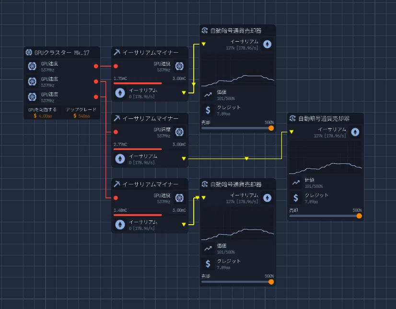Adjust 売却 slider handle on seller fed by 2.77mC miner
Viewport: 396px width, 309px height.
point(359,216)
